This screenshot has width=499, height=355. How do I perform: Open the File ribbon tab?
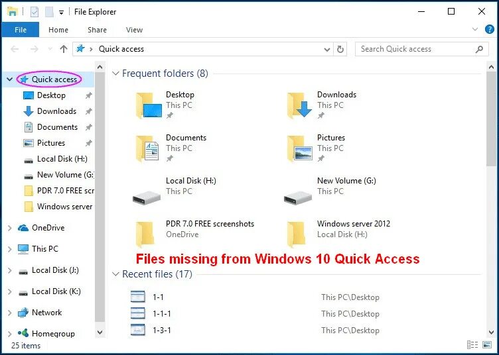[21, 30]
